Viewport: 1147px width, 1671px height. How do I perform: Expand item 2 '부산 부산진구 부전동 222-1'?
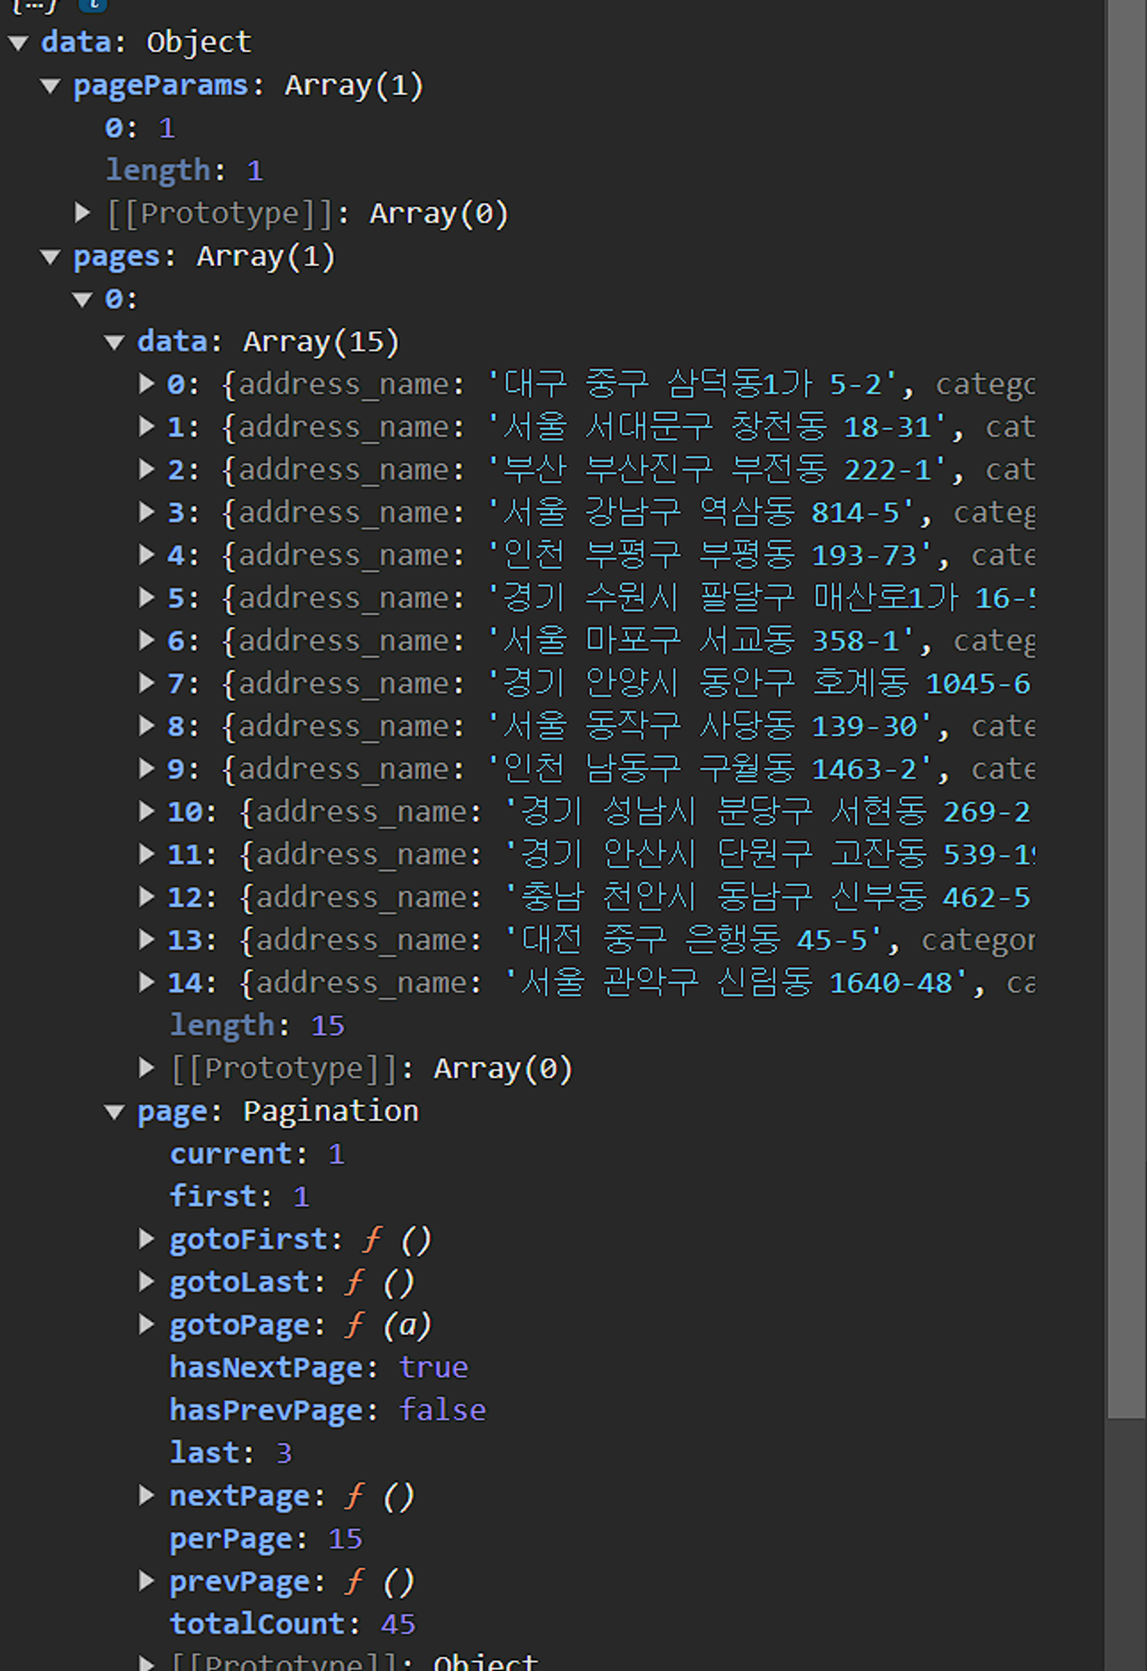(x=147, y=469)
